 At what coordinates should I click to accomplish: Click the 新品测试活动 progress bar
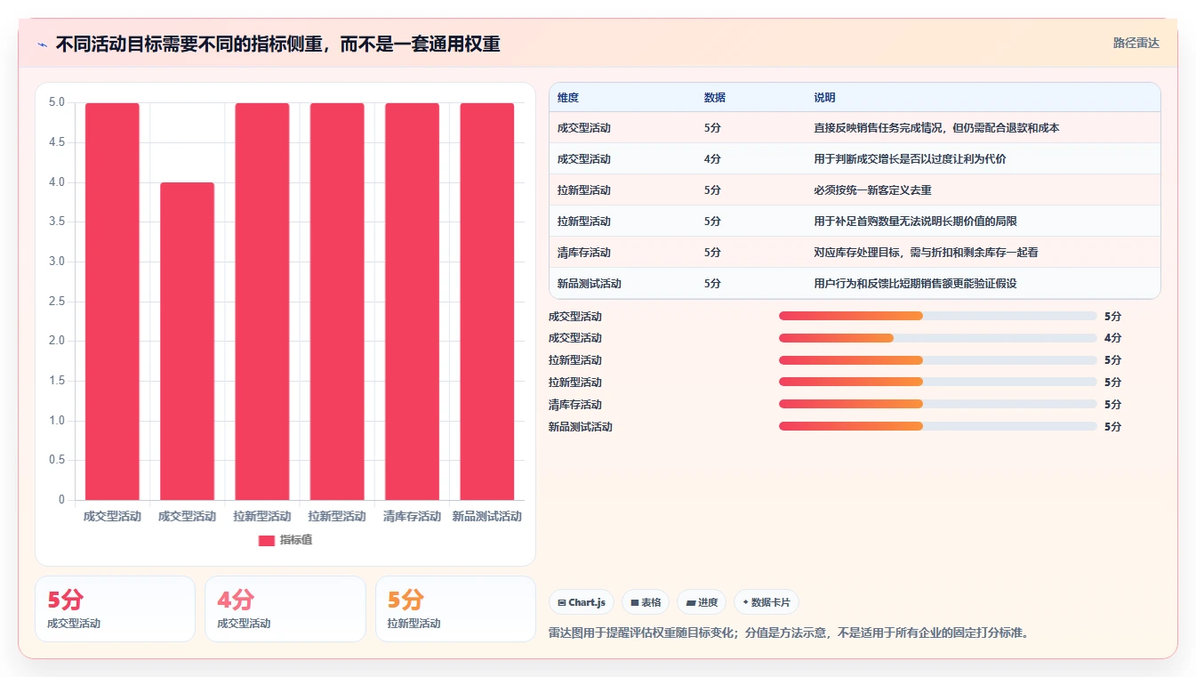937,426
